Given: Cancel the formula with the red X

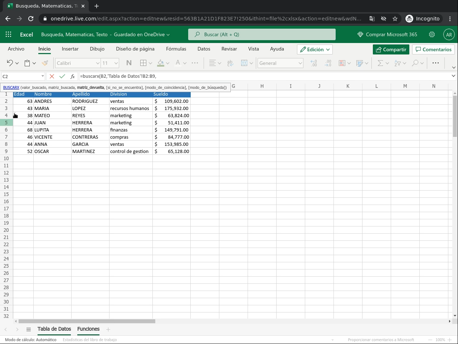Looking at the screenshot, I should tap(52, 76).
